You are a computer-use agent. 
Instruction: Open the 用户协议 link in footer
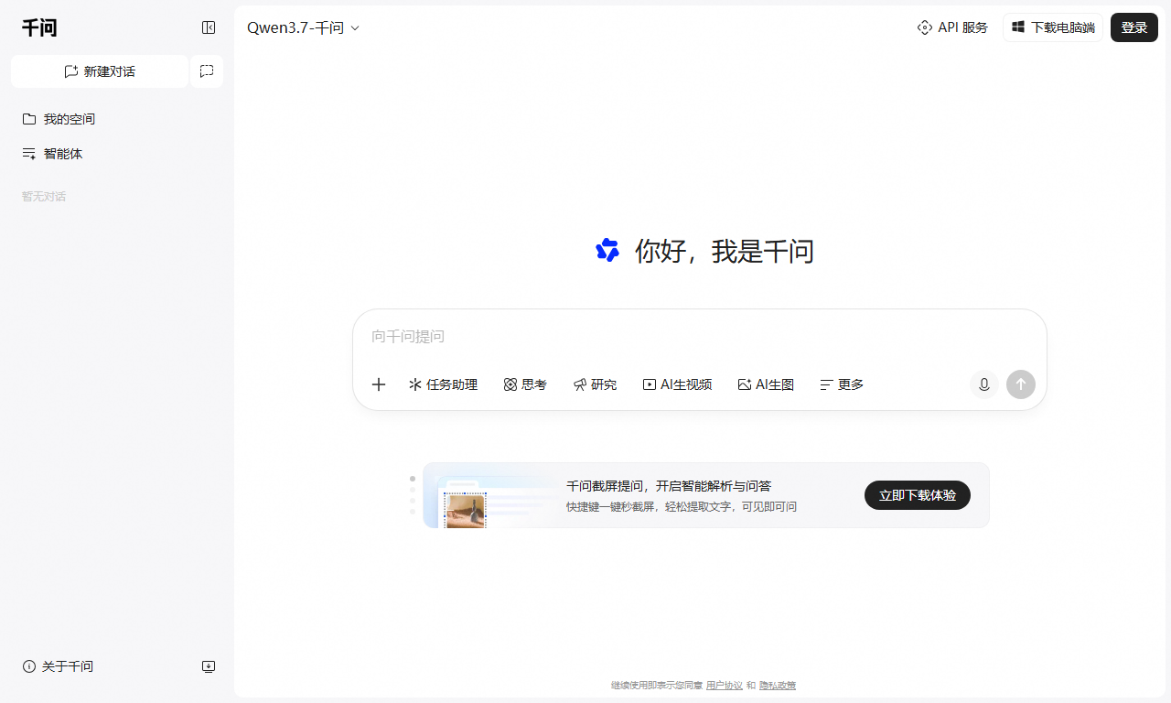point(725,686)
